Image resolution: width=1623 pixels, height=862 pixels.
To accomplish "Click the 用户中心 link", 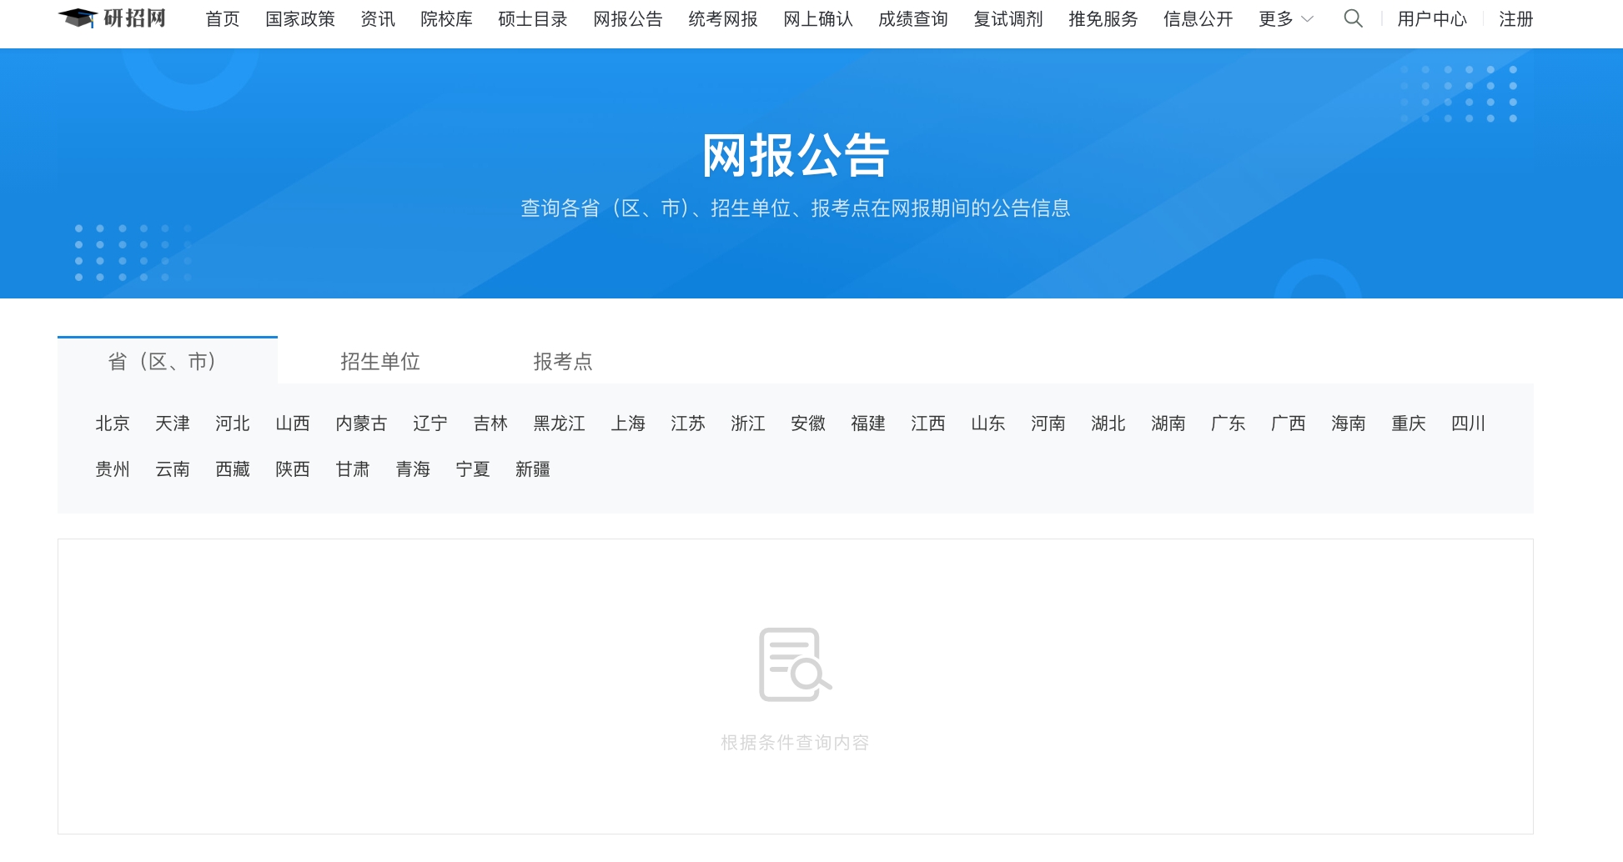I will pyautogui.click(x=1431, y=19).
